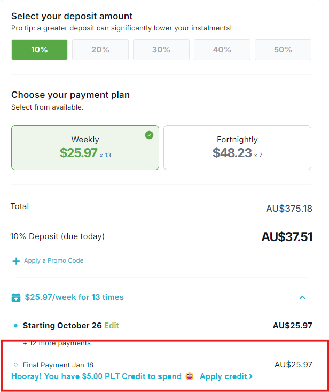
Task: Click the hollow Final Payment timeline marker
Action: pos(15,365)
